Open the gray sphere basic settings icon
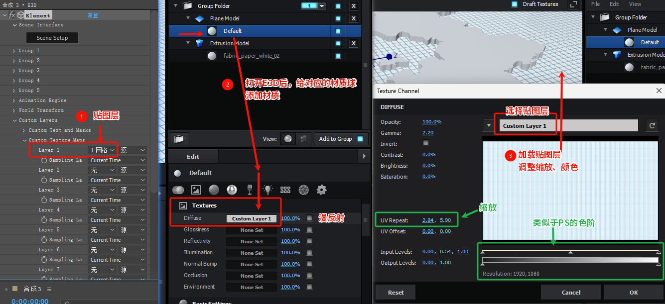Image resolution: width=665 pixels, height=304 pixels. click(x=214, y=190)
